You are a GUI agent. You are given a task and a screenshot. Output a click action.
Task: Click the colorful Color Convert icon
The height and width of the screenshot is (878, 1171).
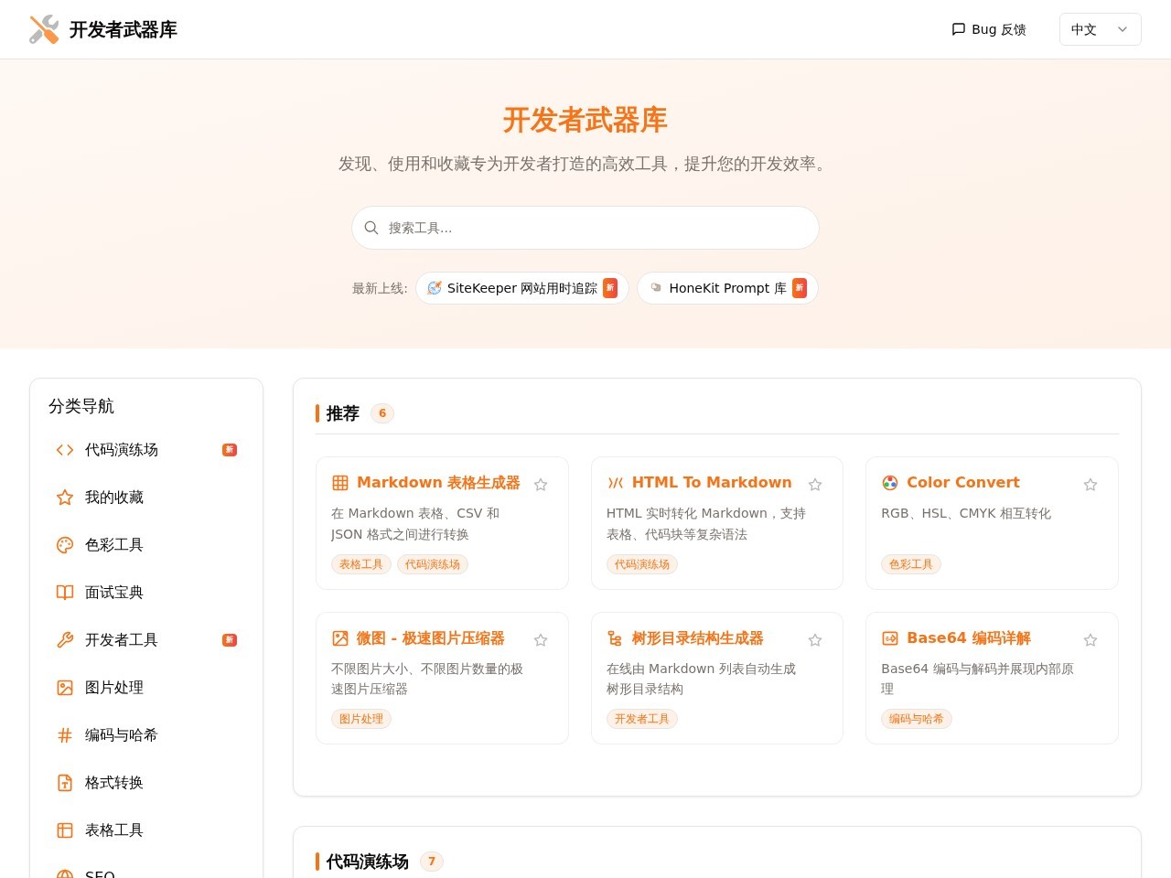pos(890,483)
